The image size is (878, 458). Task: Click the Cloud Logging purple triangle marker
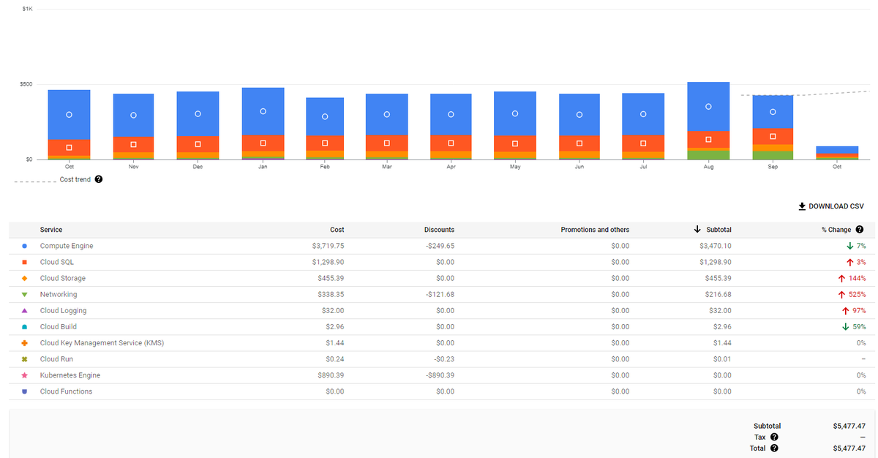tap(25, 310)
